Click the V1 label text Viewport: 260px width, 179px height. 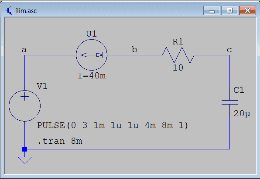[42, 86]
